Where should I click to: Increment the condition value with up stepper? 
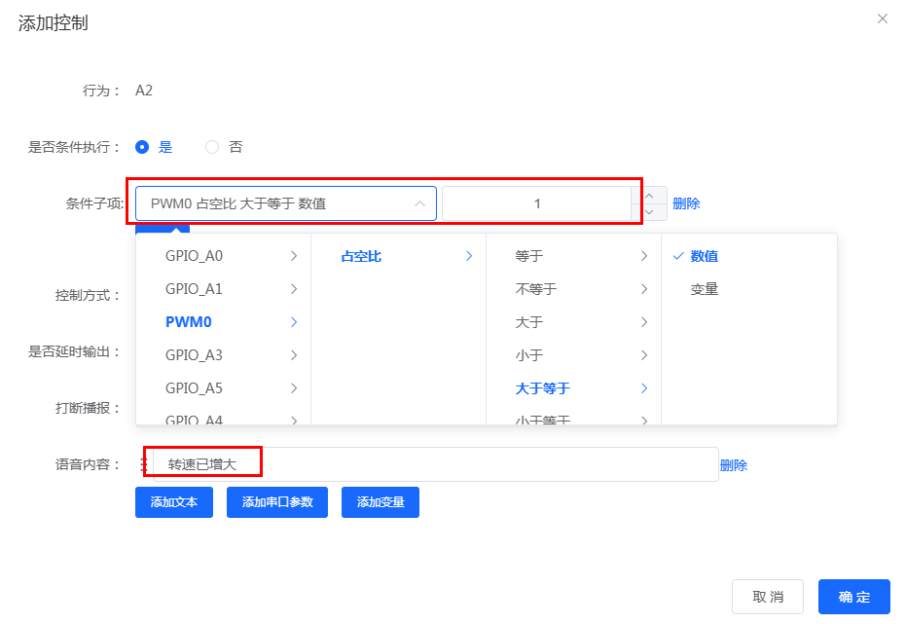(x=647, y=195)
